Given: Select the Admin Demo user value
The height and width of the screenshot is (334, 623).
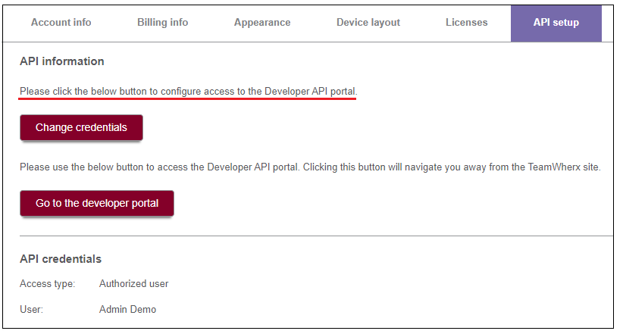Looking at the screenshot, I should tap(127, 310).
